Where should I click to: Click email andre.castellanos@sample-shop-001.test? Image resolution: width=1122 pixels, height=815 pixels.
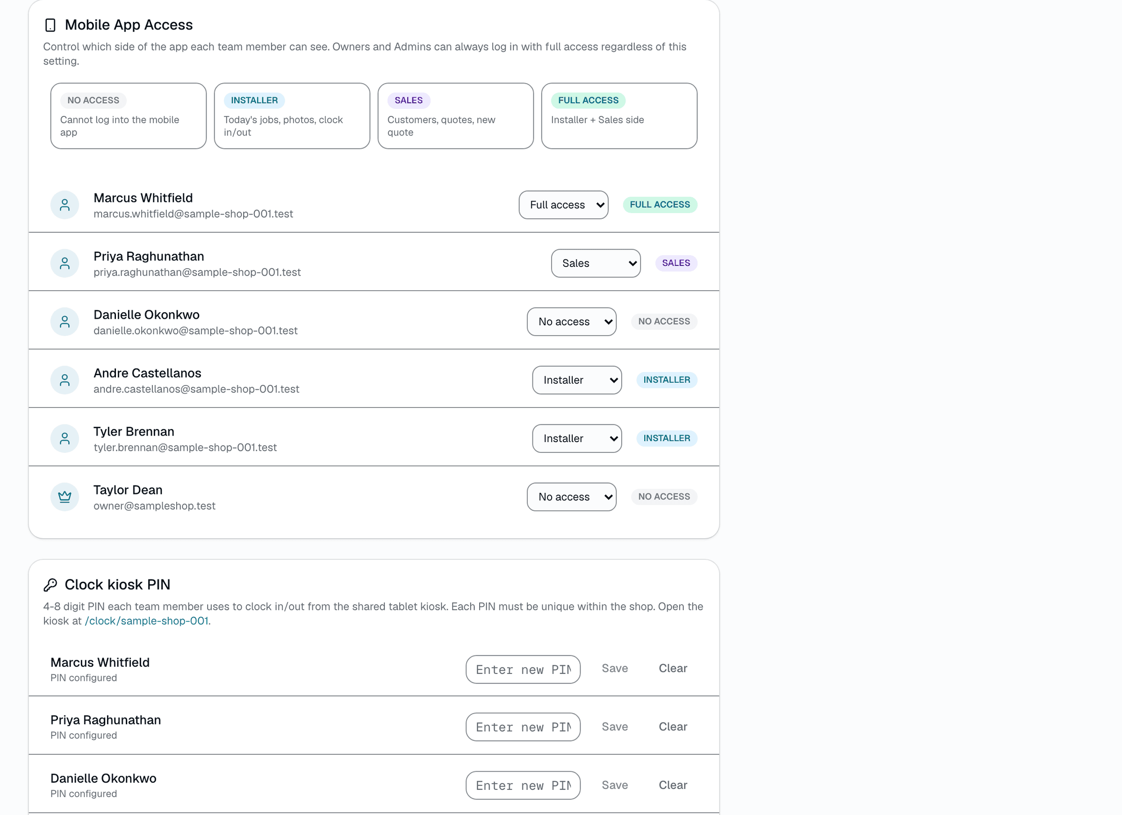tap(196, 389)
